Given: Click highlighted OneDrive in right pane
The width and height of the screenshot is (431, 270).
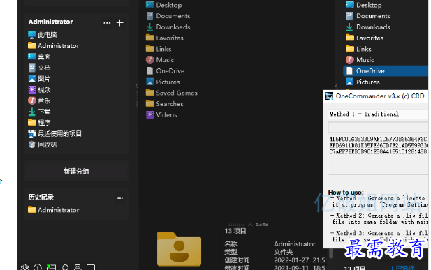Looking at the screenshot, I should point(386,71).
